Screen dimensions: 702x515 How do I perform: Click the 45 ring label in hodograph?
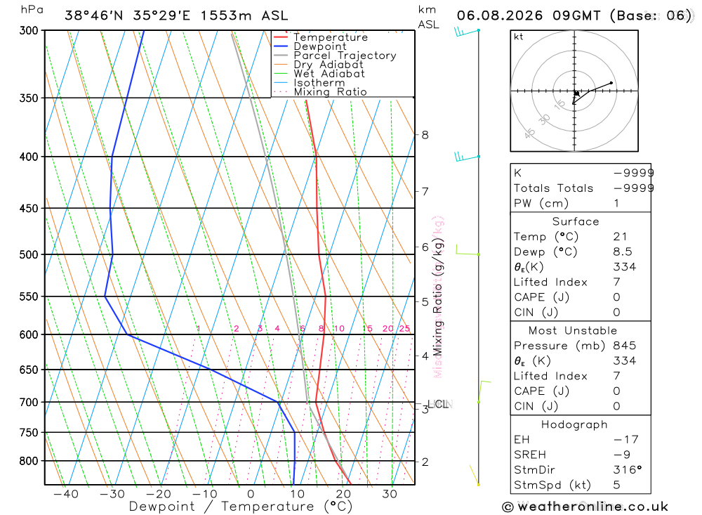click(x=529, y=133)
